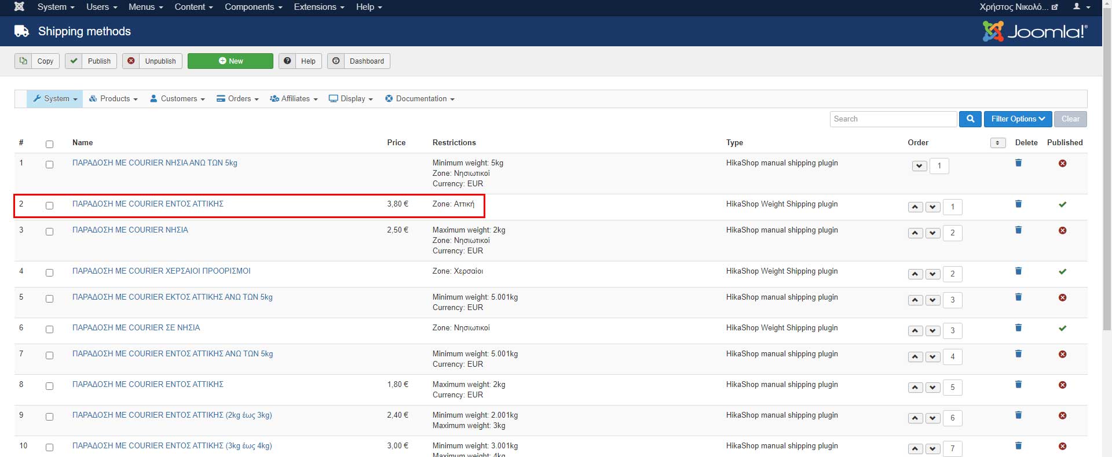Check the box for row 8
The image size is (1112, 457).
(49, 386)
